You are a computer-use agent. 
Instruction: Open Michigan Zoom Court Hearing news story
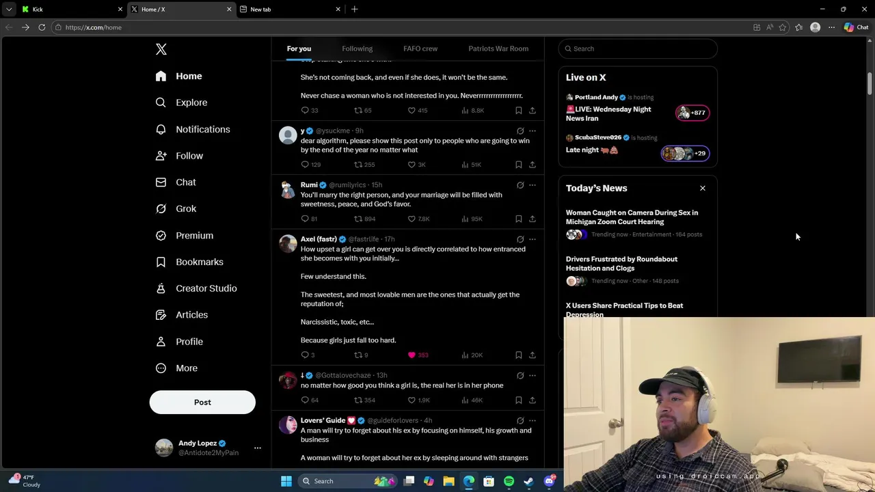(632, 217)
